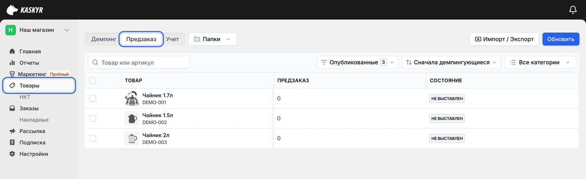Image resolution: width=586 pixels, height=179 pixels.
Task: Click the НЕ ВЫСТАВЛЕН badge for DEMO-001
Action: click(x=447, y=98)
